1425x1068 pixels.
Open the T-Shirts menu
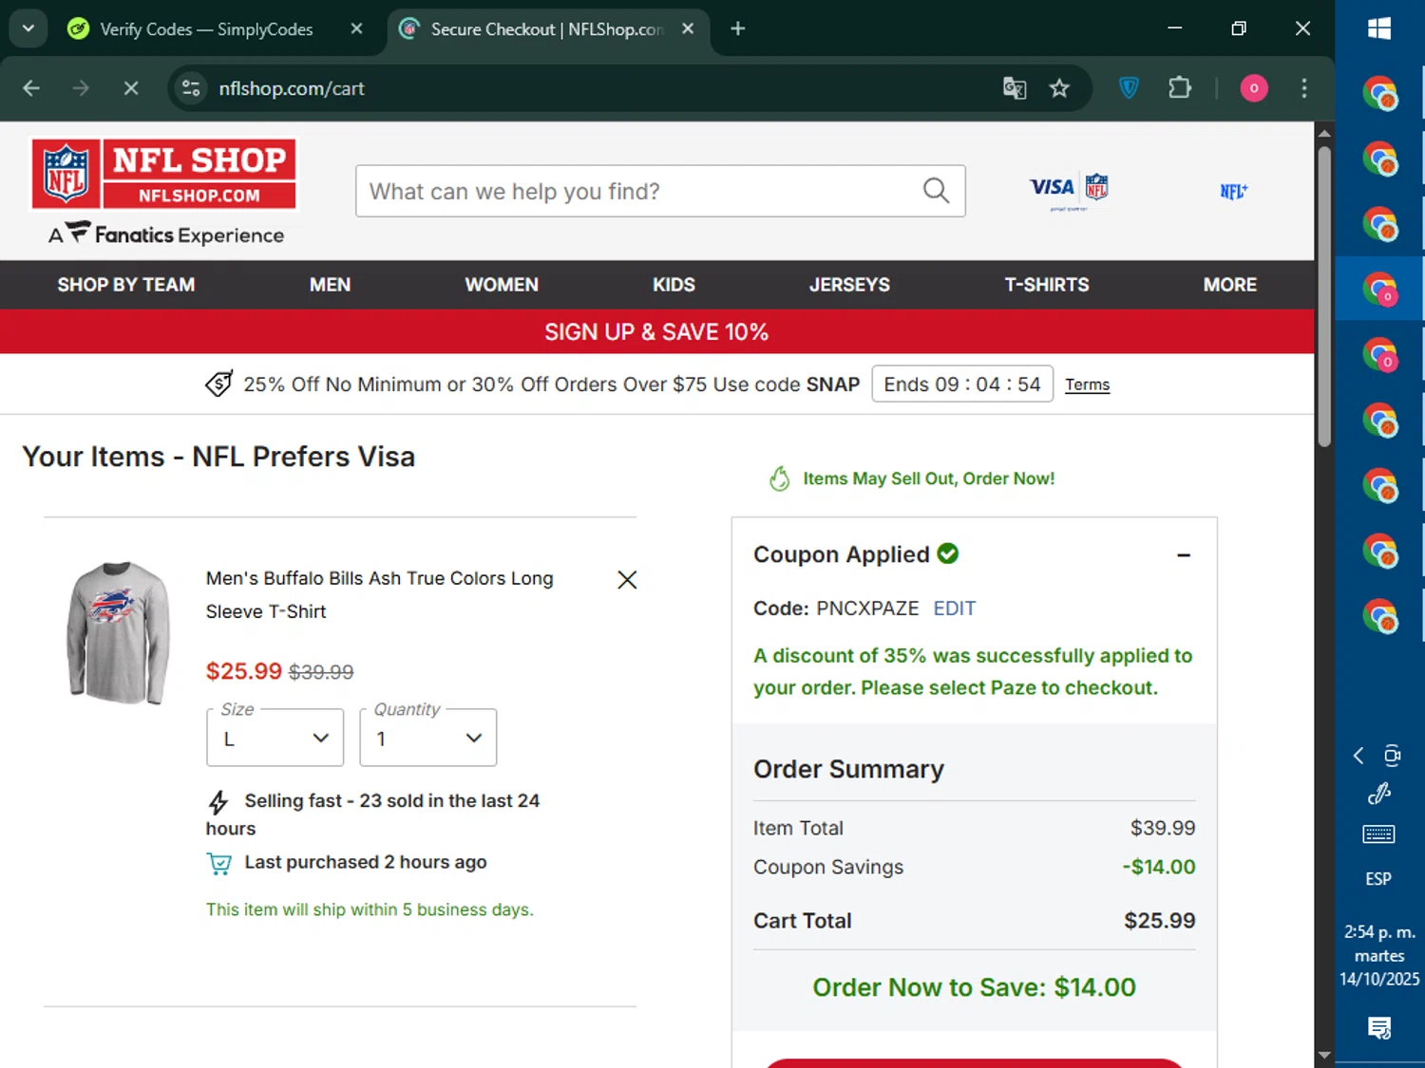pyautogui.click(x=1047, y=285)
